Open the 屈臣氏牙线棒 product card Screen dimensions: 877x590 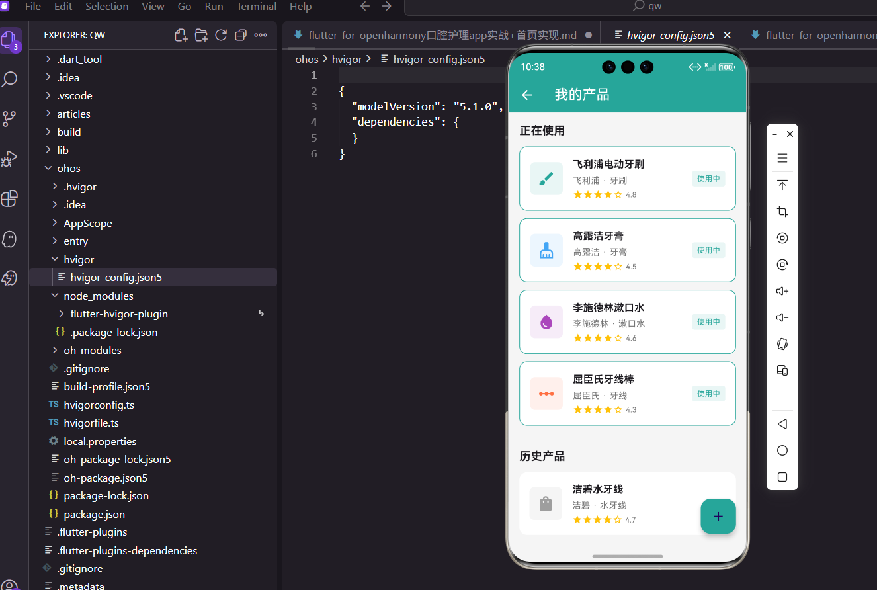[628, 394]
